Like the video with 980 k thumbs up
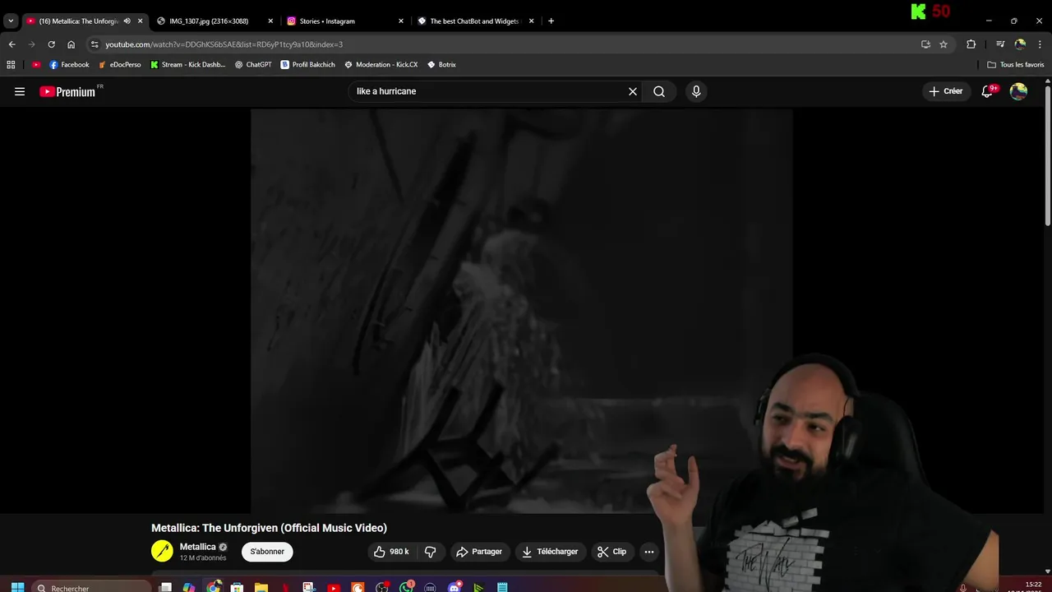The height and width of the screenshot is (592, 1052). [391, 552]
